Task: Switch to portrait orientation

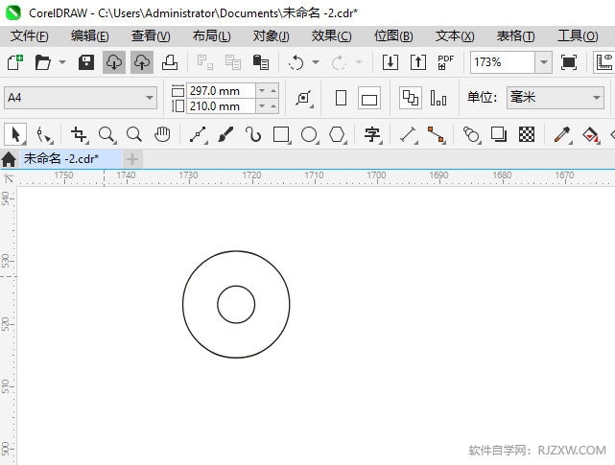Action: (341, 98)
